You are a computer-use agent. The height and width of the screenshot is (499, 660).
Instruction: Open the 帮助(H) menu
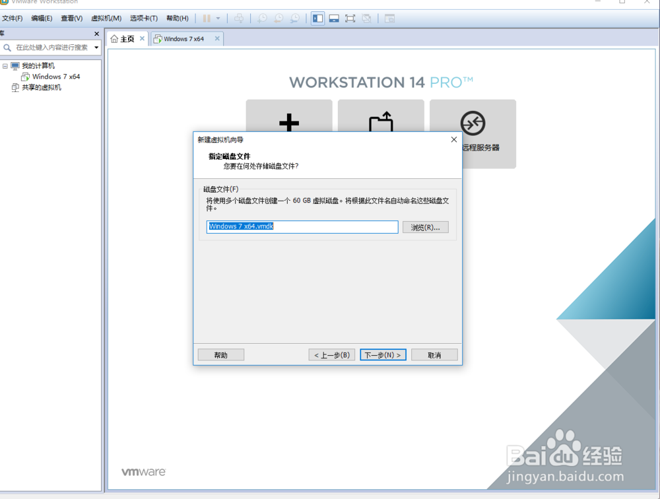point(177,18)
